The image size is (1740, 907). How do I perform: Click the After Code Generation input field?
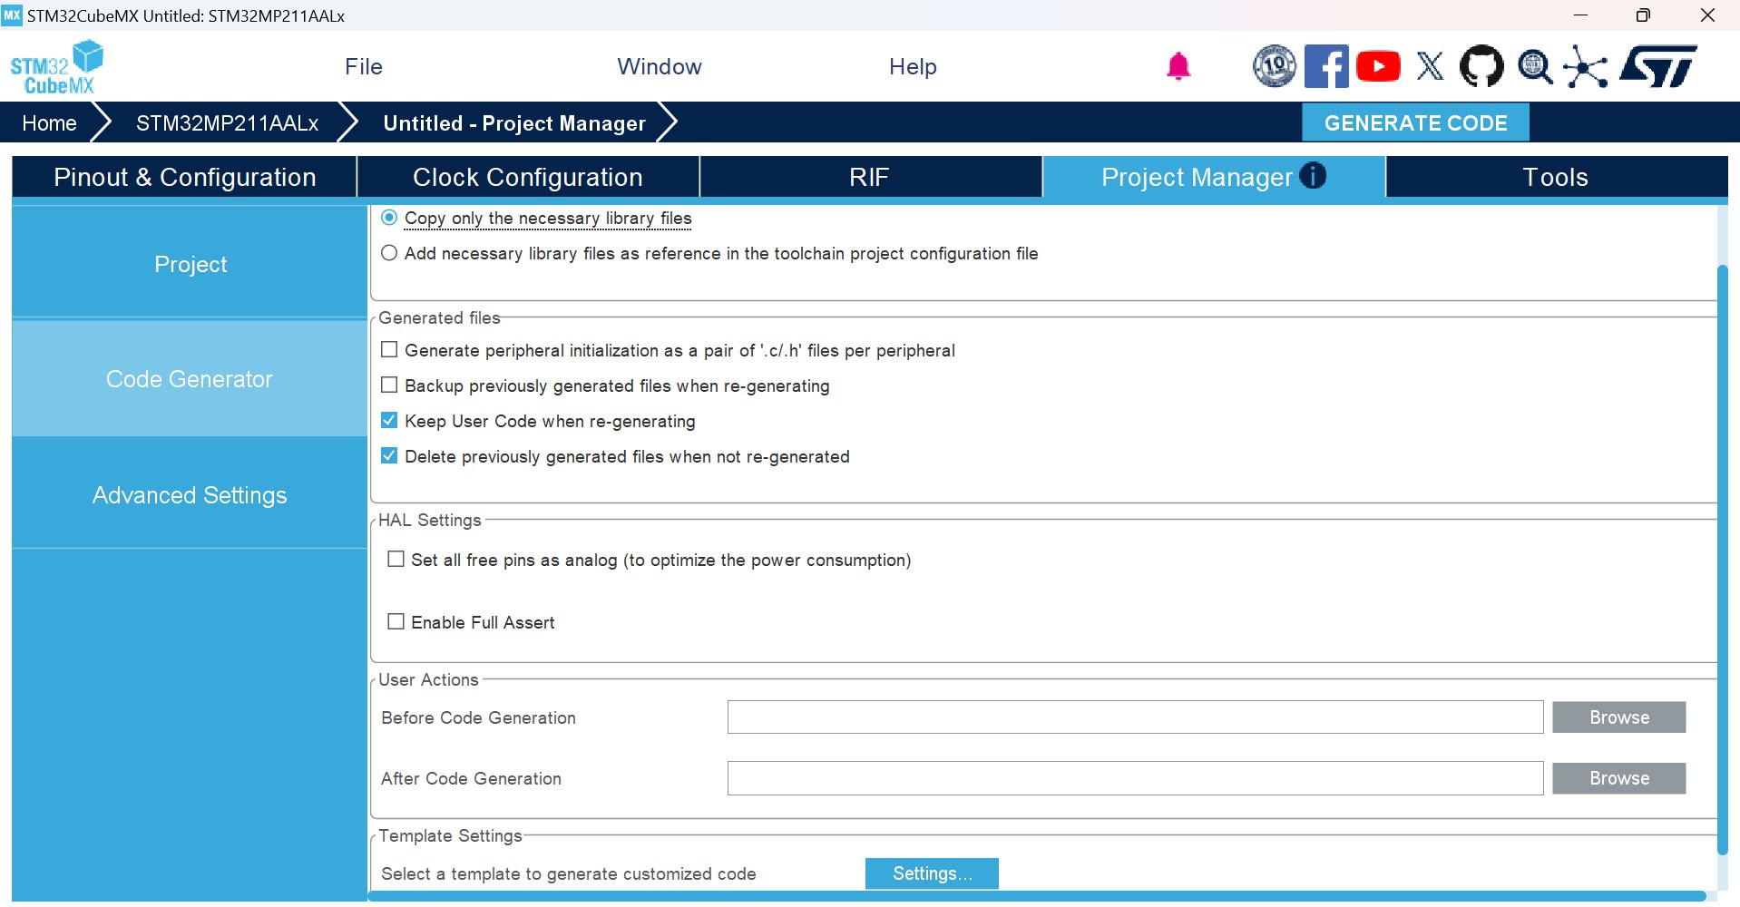[x=1135, y=778]
